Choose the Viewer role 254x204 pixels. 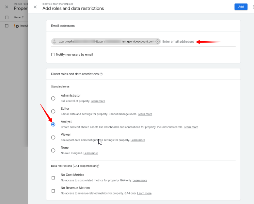pyautogui.click(x=53, y=138)
